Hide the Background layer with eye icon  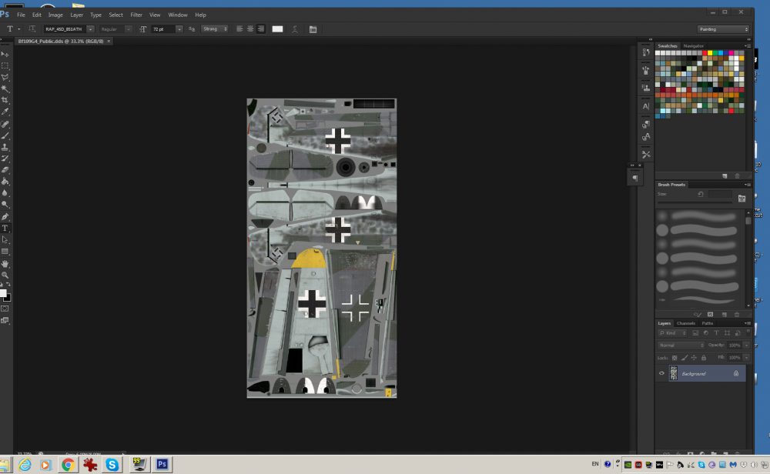coord(661,373)
